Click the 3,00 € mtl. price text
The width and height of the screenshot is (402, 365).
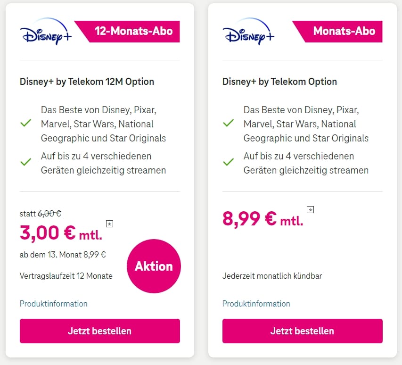pyautogui.click(x=61, y=233)
